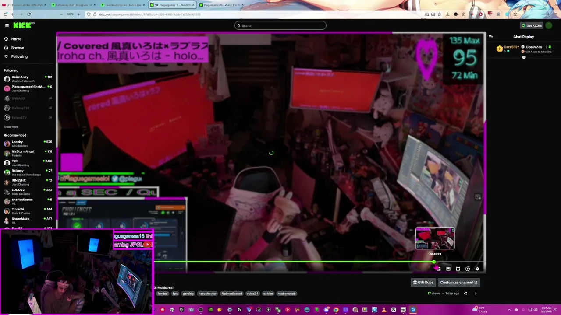Show hidden system tray icons
This screenshot has width=561, height=315.
[x=509, y=310]
